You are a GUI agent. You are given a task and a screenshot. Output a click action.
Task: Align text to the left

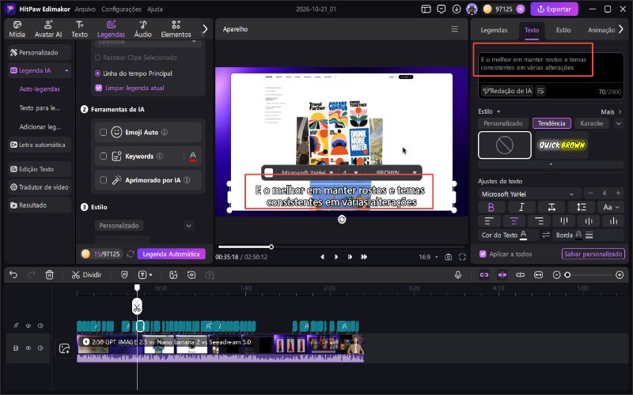(x=489, y=221)
